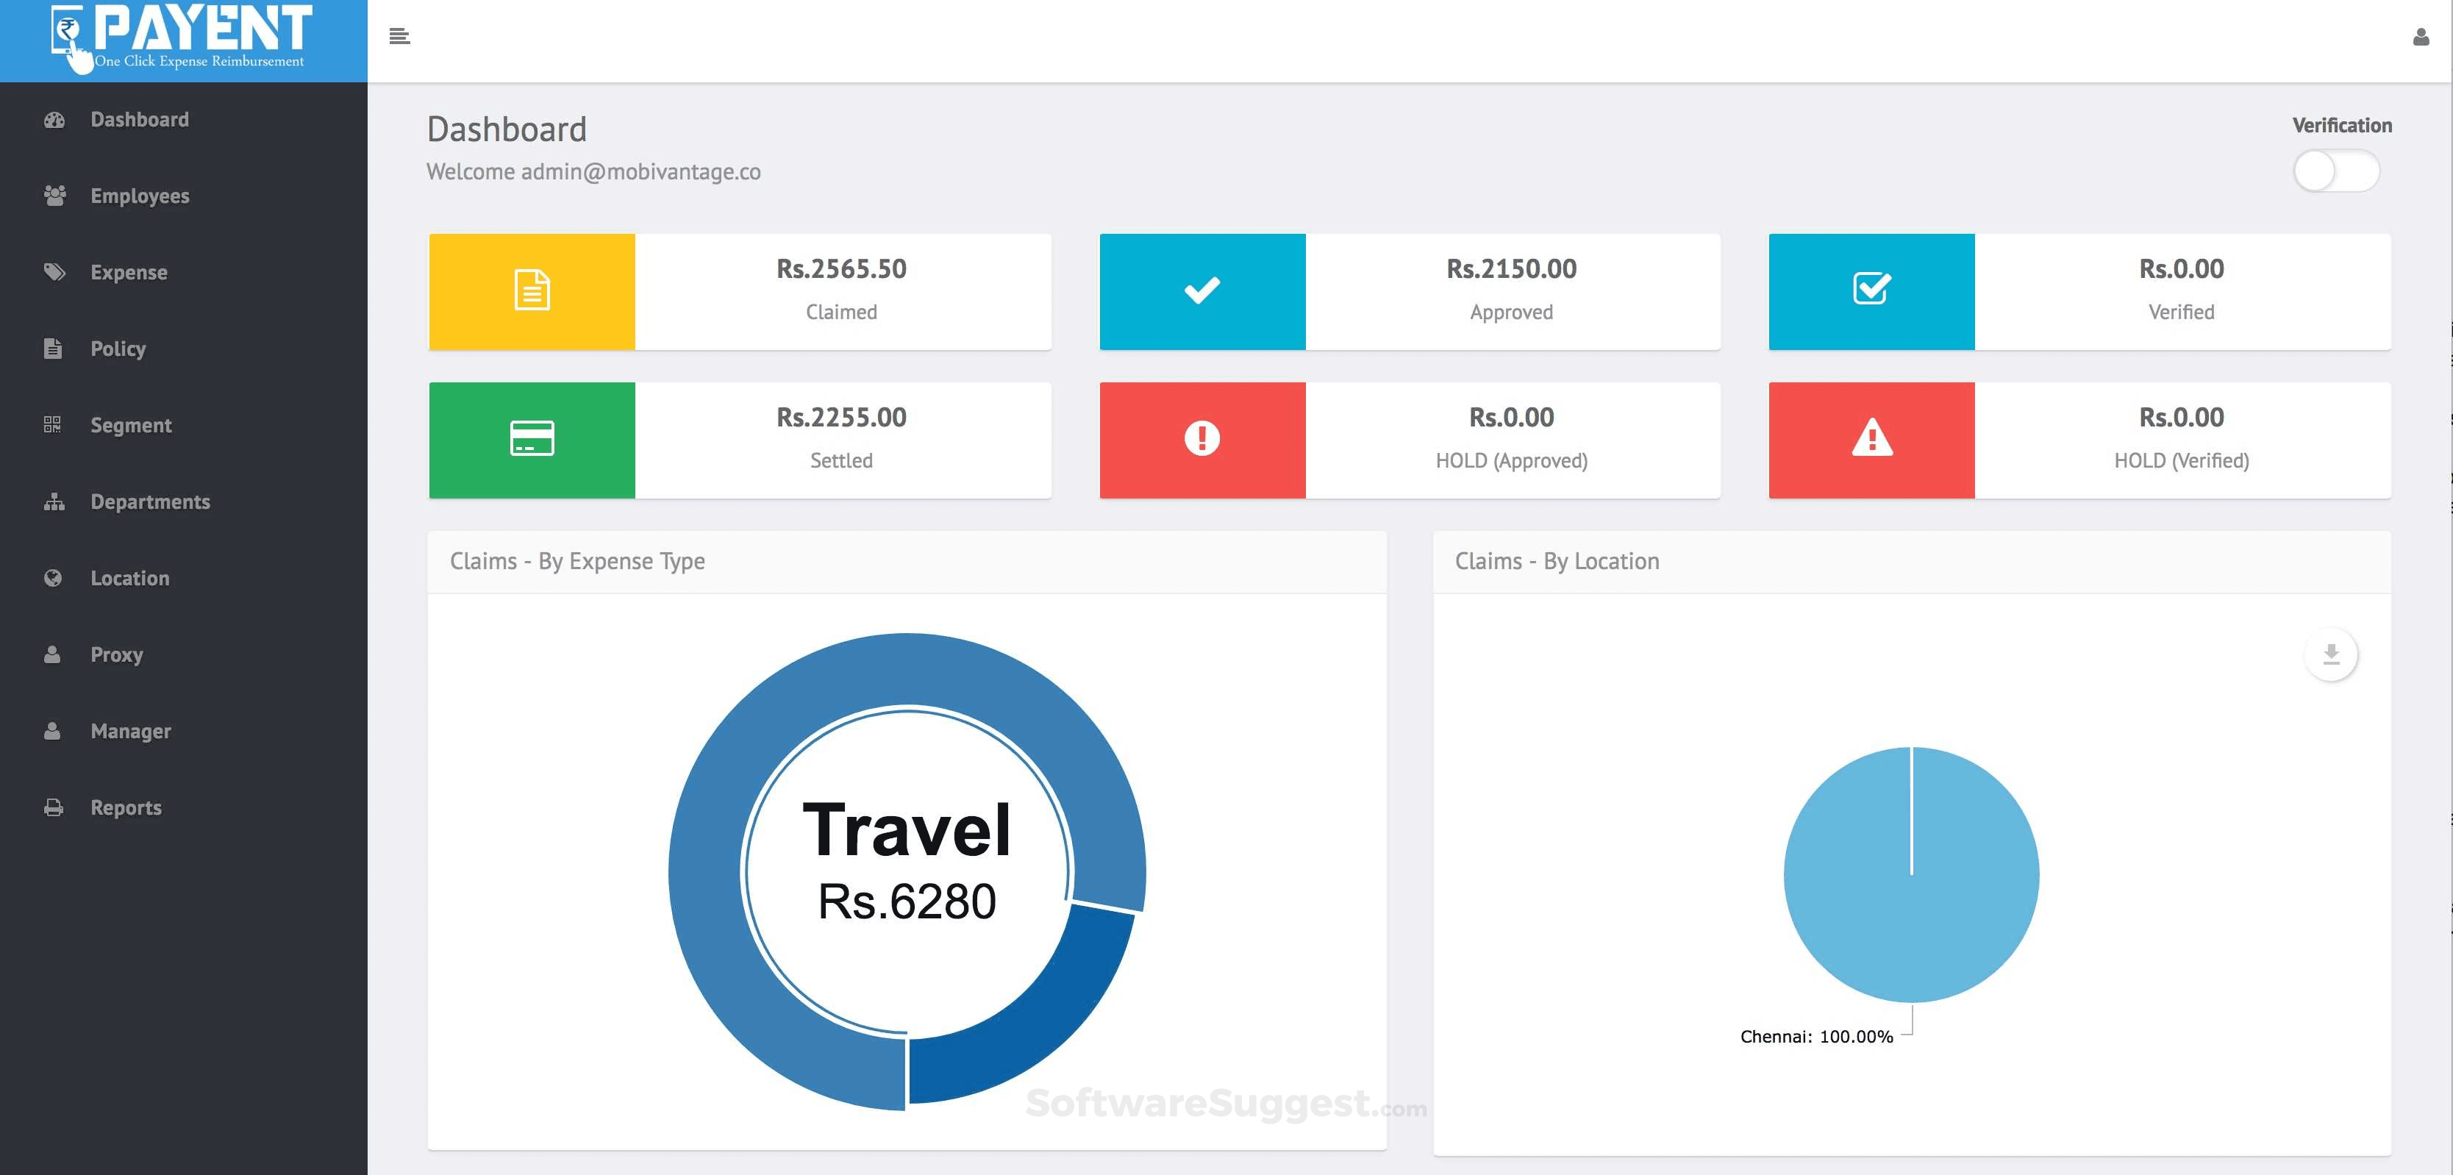This screenshot has width=2453, height=1175.
Task: Open the Dashboard section from sidebar
Action: [x=139, y=119]
